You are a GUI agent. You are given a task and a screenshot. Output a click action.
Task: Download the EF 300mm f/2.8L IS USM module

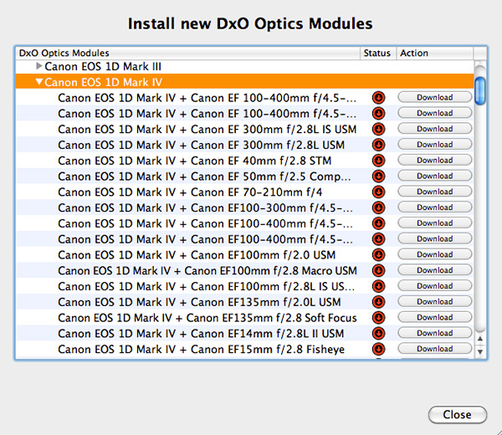point(435,129)
